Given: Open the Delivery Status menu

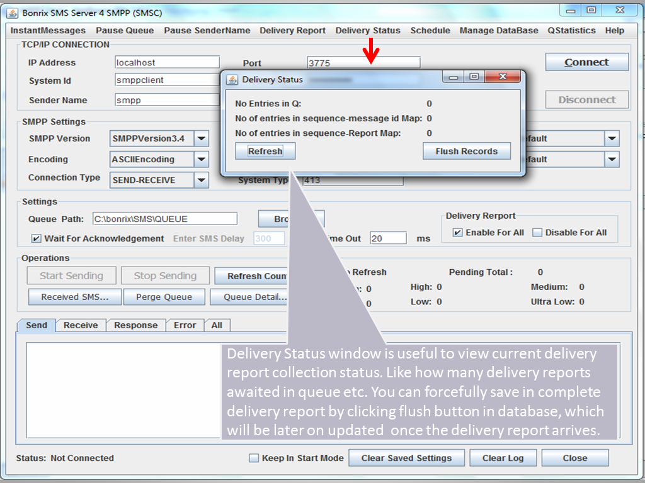Looking at the screenshot, I should click(x=368, y=30).
